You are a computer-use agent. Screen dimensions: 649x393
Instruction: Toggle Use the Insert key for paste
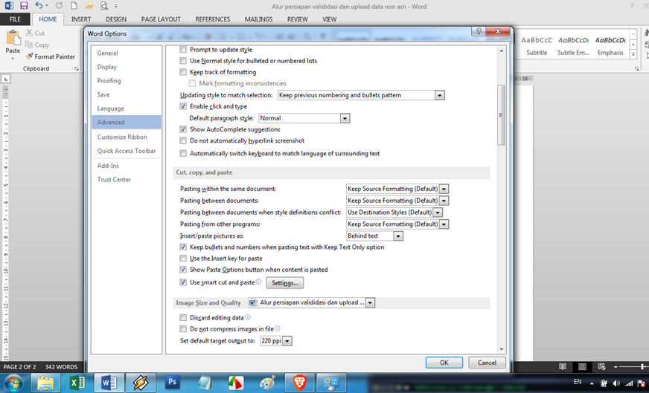[x=183, y=259]
